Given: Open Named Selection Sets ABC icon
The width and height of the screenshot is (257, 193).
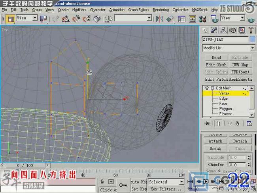Looking at the screenshot, I should (109, 19).
